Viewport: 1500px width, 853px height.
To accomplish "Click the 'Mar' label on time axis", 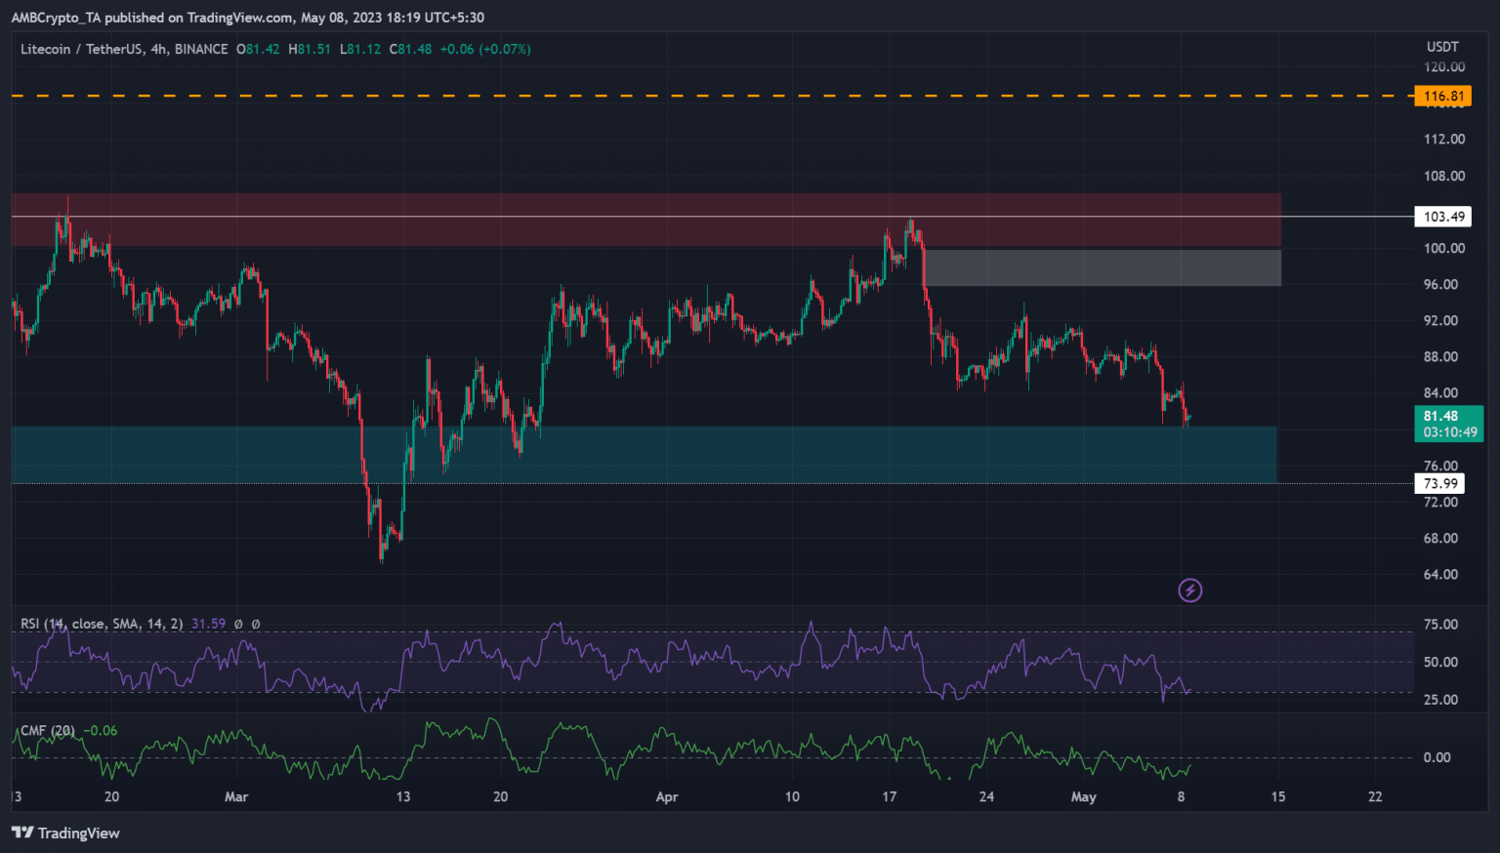I will (236, 796).
